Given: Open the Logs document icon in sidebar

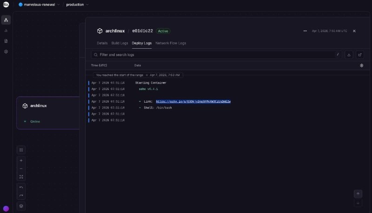Looking at the screenshot, I should (6, 41).
